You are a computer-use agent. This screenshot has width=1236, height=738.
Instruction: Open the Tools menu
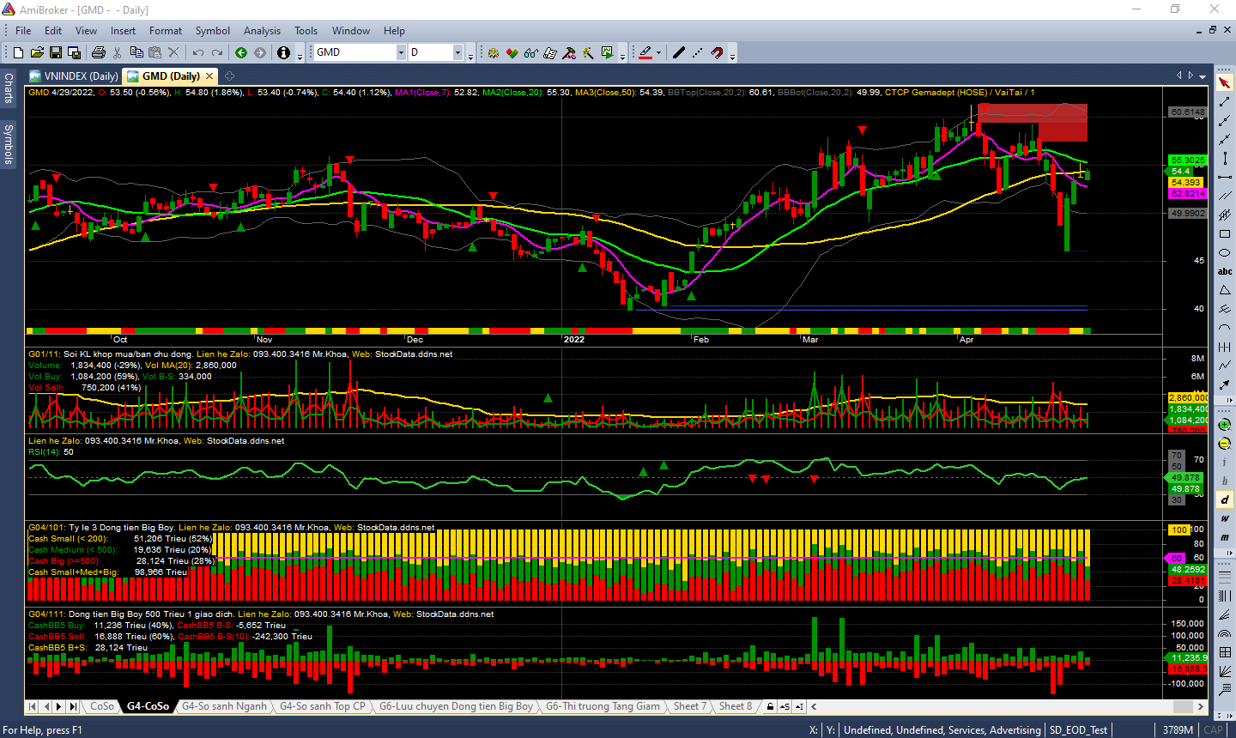306,30
